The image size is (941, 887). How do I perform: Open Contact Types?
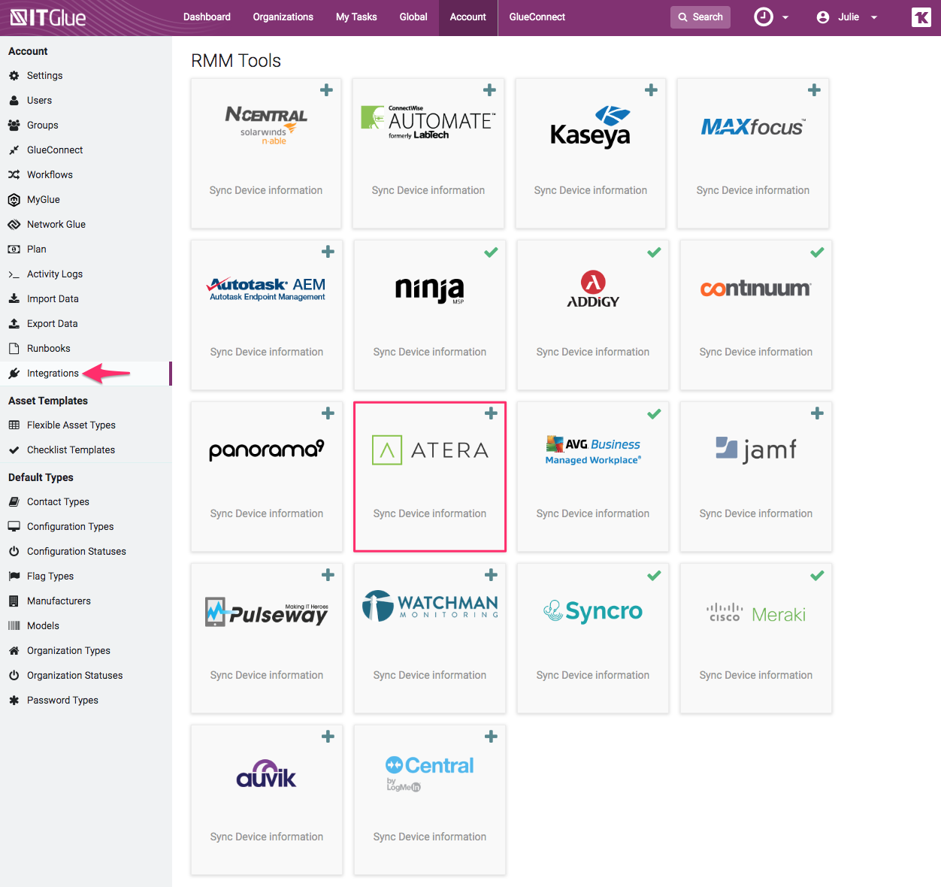[x=58, y=501]
